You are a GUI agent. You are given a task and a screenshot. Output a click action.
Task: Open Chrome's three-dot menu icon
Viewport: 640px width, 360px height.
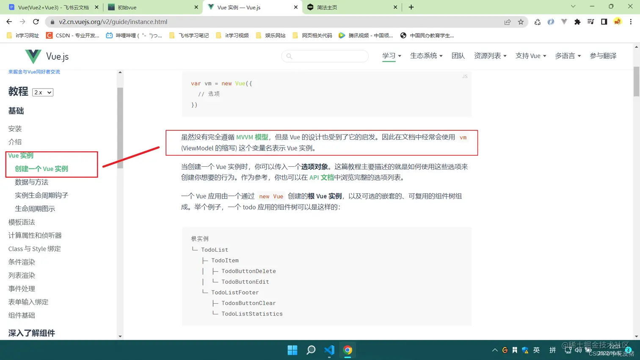(x=630, y=22)
